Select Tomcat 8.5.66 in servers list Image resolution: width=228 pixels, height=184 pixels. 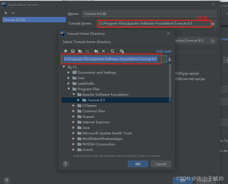(34, 20)
